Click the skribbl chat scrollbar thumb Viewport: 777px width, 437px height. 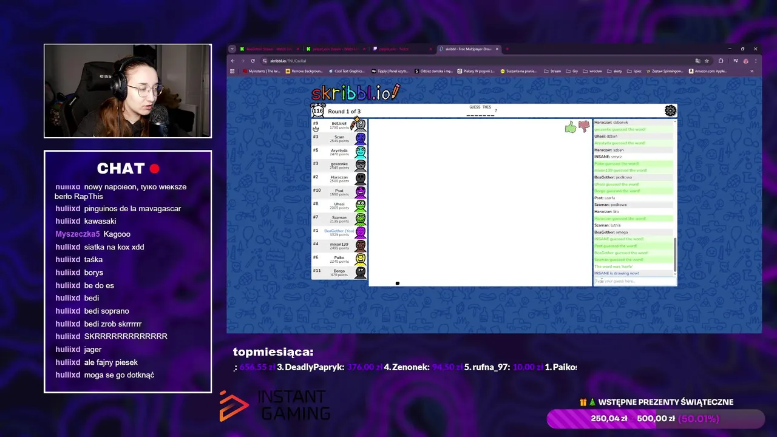coord(674,254)
